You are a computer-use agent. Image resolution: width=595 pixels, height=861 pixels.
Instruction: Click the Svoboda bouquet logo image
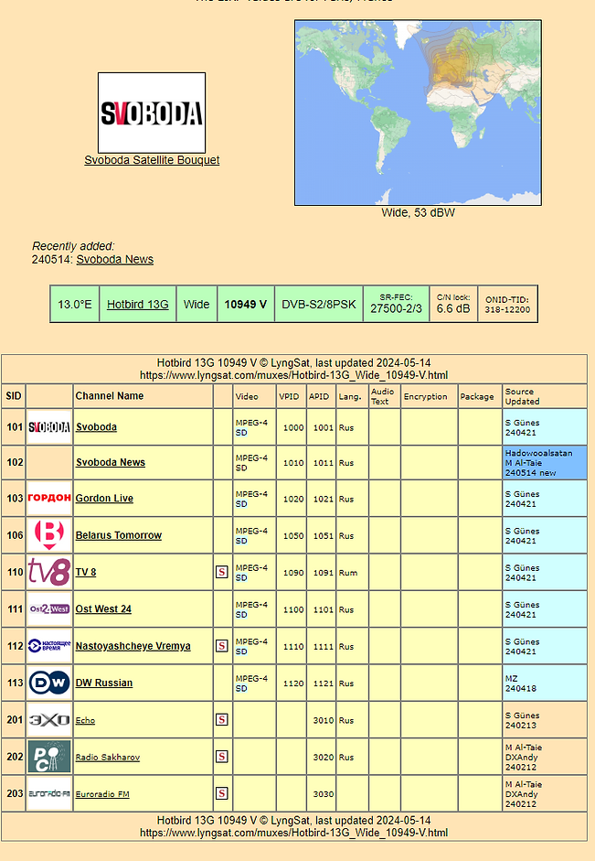pos(152,113)
